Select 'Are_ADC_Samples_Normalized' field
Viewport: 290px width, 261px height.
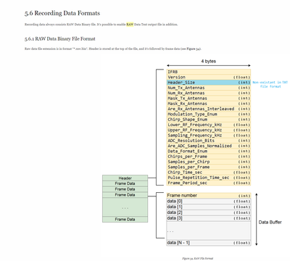click(x=209, y=146)
